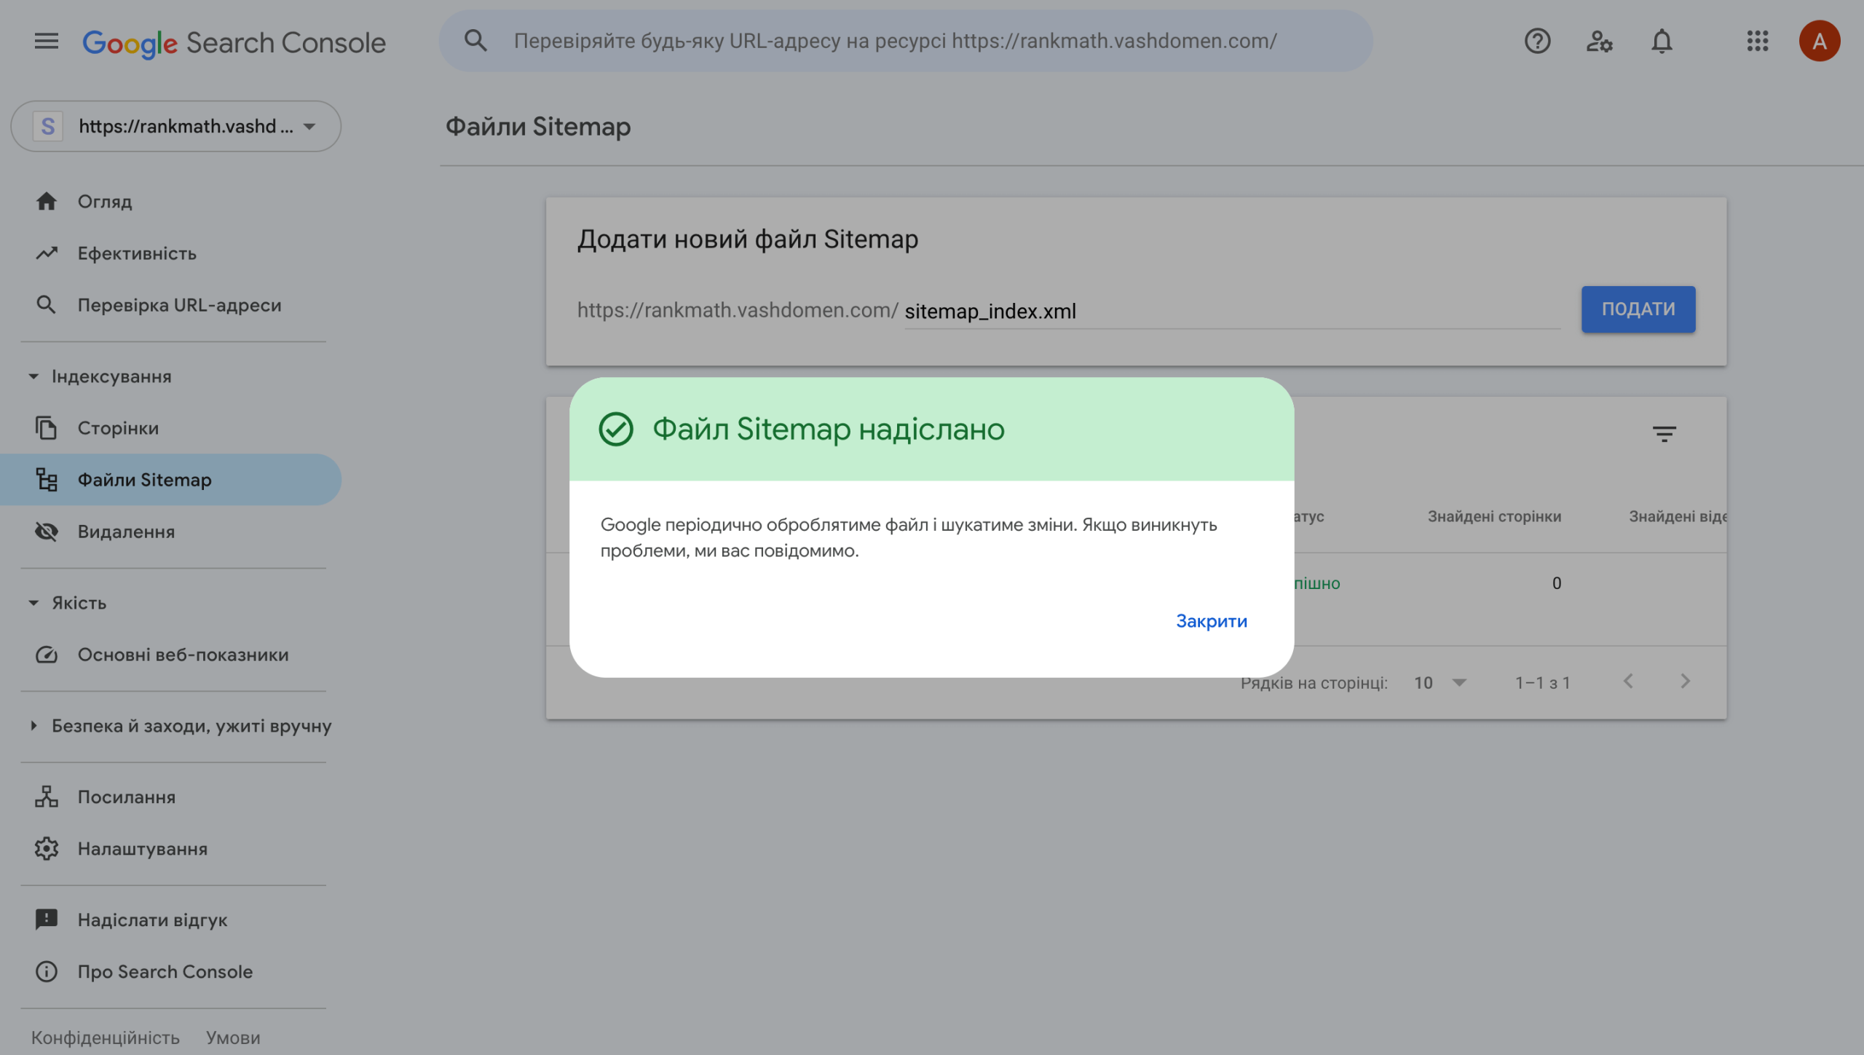Viewport: 1864px width, 1055px height.
Task: Click the S property icon
Action: 48,126
